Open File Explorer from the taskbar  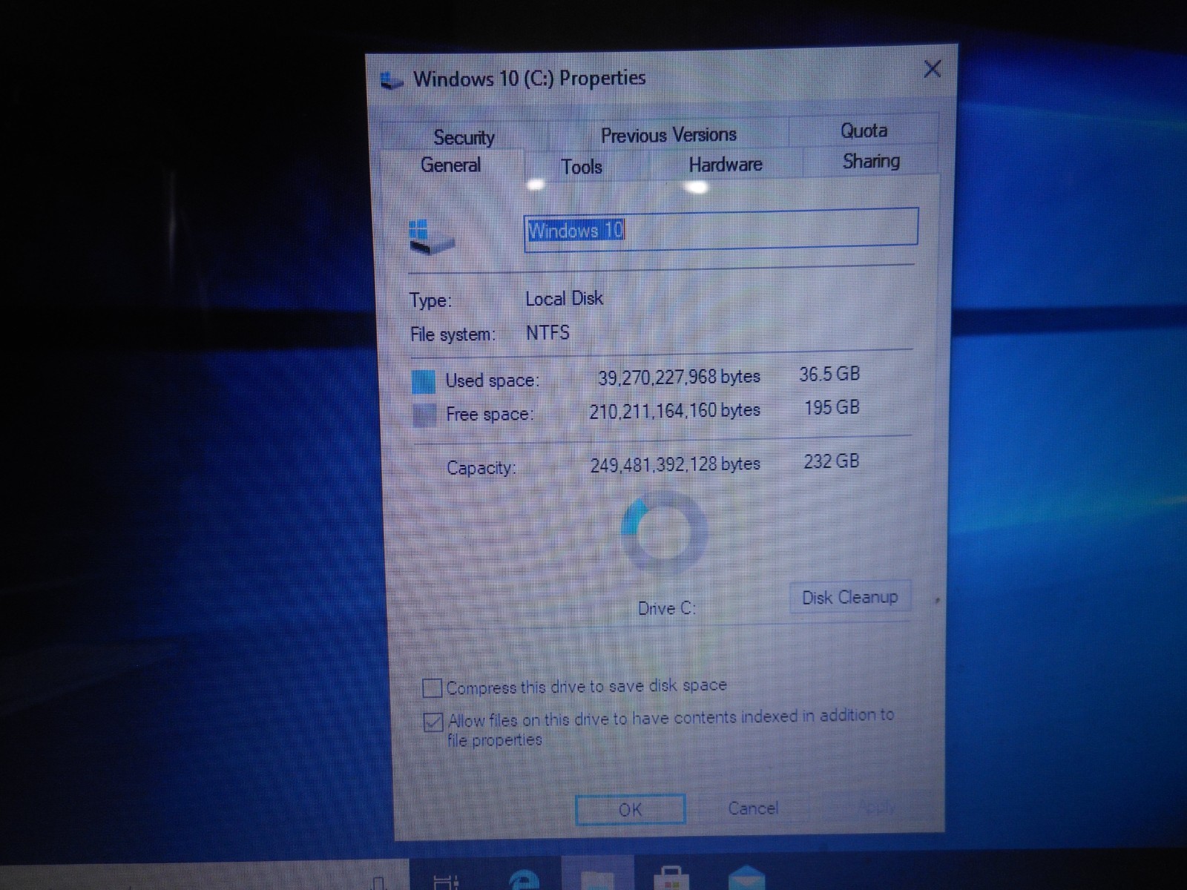coord(598,880)
